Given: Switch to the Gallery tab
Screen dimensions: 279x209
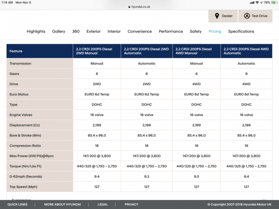Looking at the screenshot, I should click(58, 32).
